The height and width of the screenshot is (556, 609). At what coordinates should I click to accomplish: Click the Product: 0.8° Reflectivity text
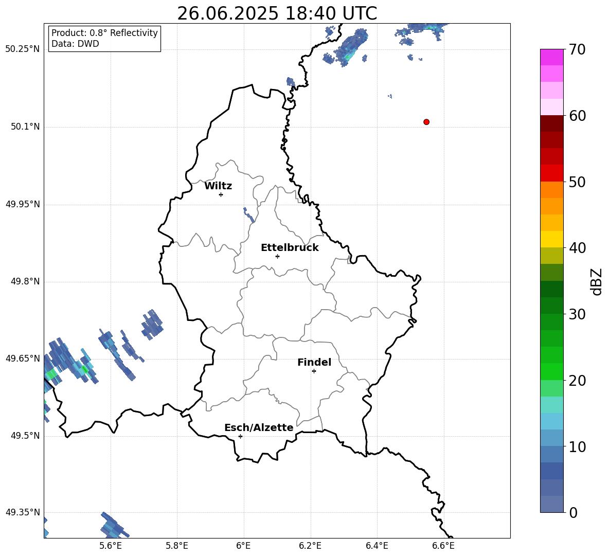104,33
